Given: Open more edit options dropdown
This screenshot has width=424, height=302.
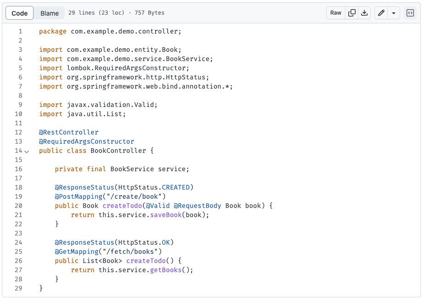Looking at the screenshot, I should tap(394, 13).
